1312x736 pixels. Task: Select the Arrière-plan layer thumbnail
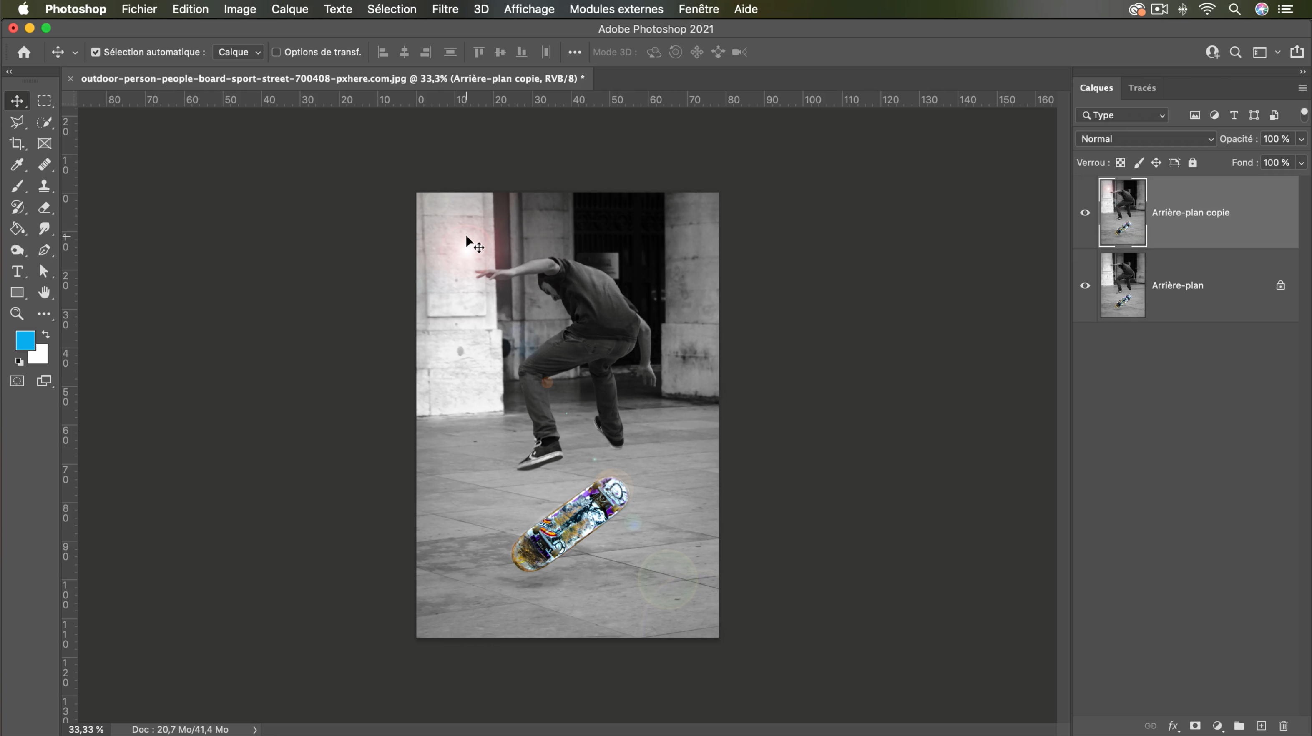(x=1123, y=285)
